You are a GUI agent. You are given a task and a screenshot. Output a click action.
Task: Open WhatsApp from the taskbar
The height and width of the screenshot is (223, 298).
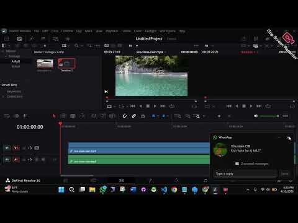[x=103, y=190]
